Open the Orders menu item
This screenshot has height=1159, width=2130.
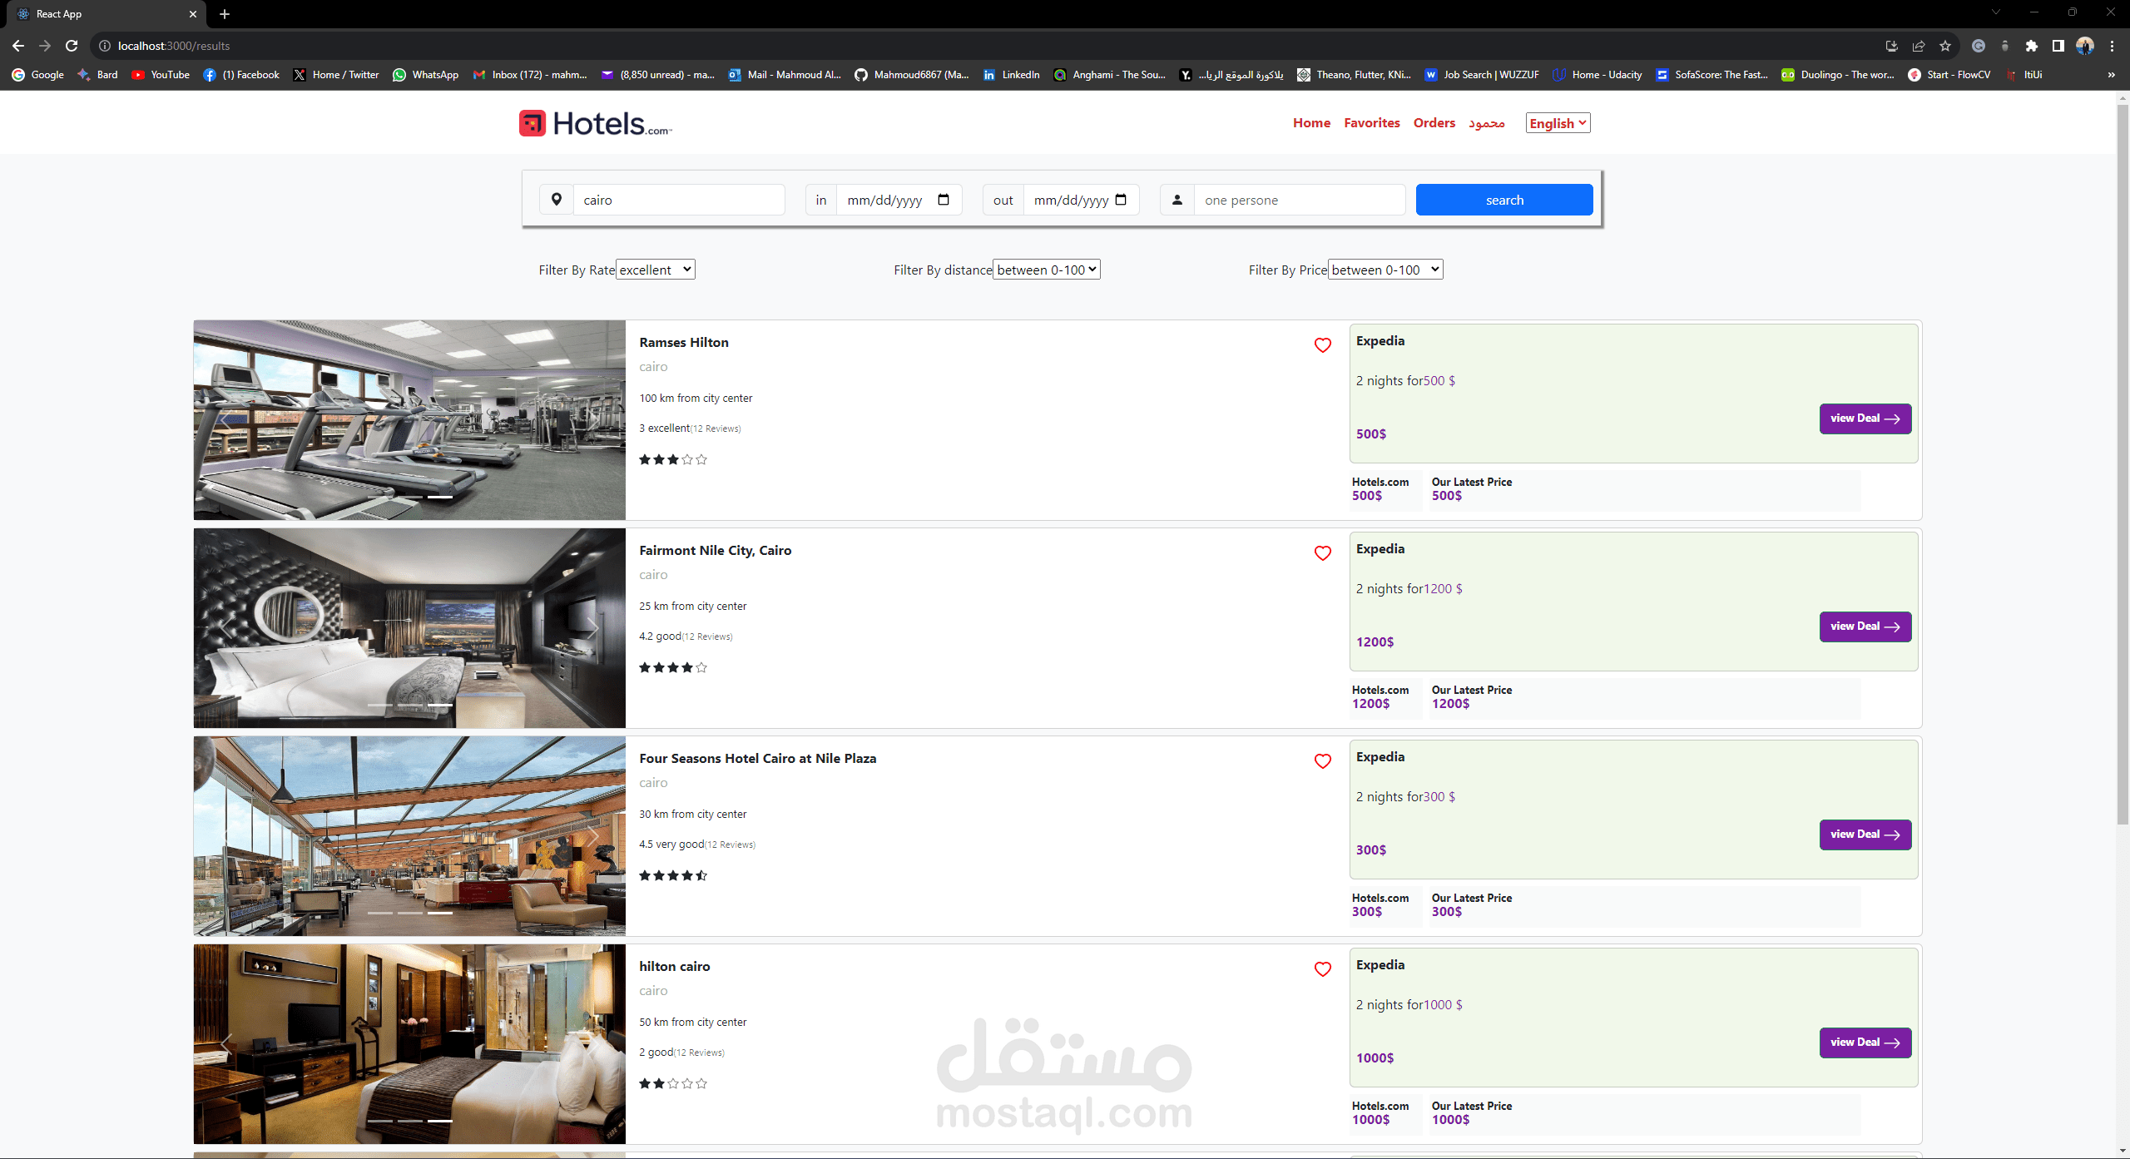point(1434,123)
